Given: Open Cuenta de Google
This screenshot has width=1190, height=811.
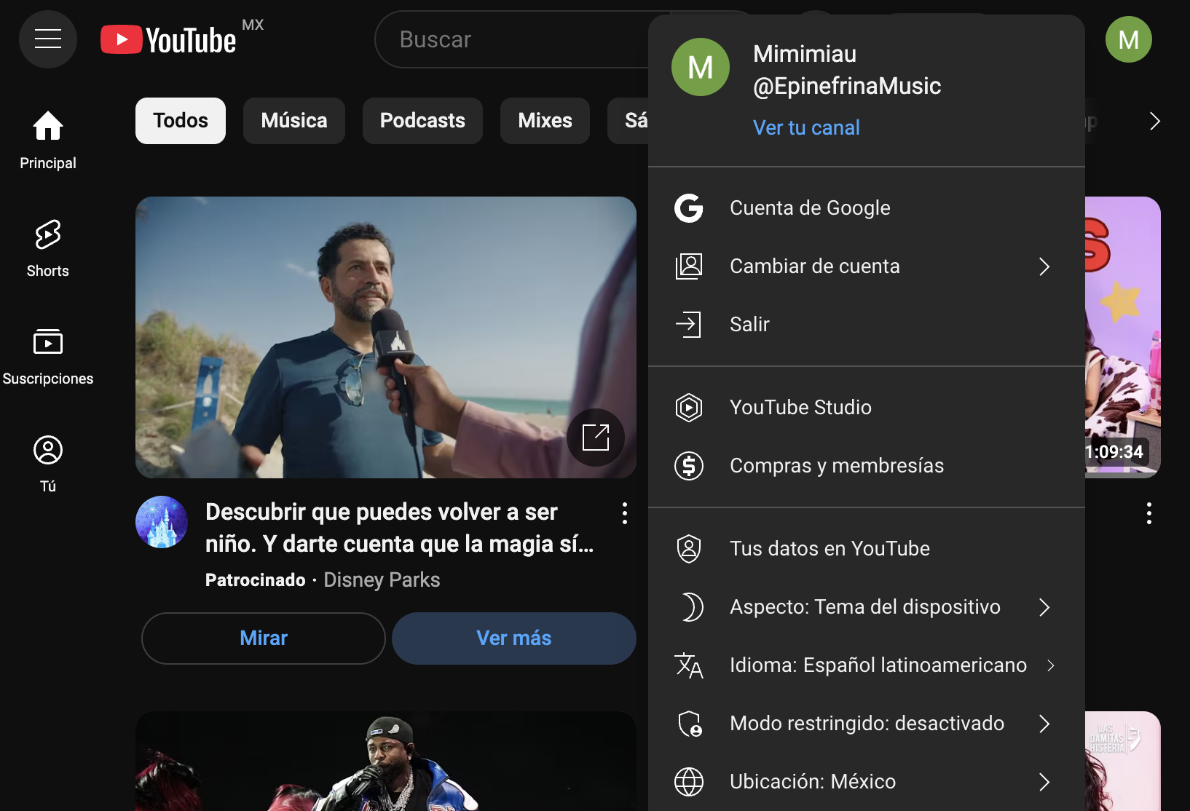Looking at the screenshot, I should coord(867,208).
